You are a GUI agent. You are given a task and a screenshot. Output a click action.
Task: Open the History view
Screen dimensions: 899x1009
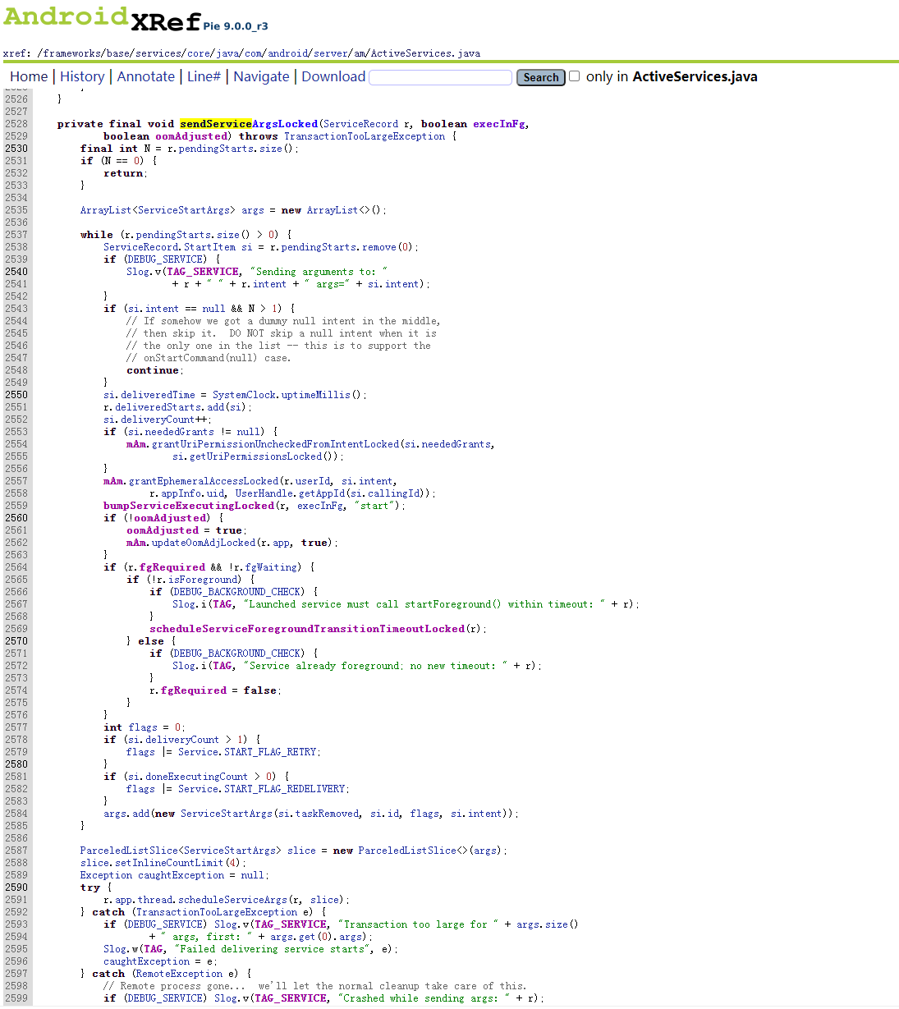[x=82, y=76]
